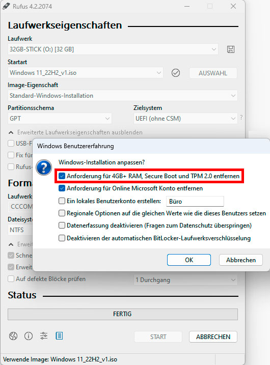The image size is (270, 365).
Task: Click the checksum checkmark icon beside ISO
Action: point(176,73)
